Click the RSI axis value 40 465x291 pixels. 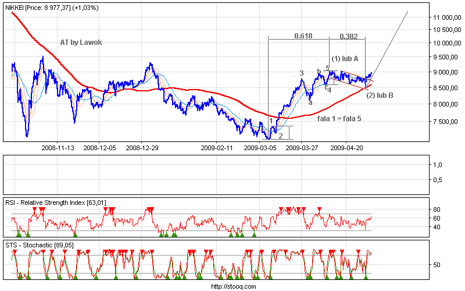437,227
